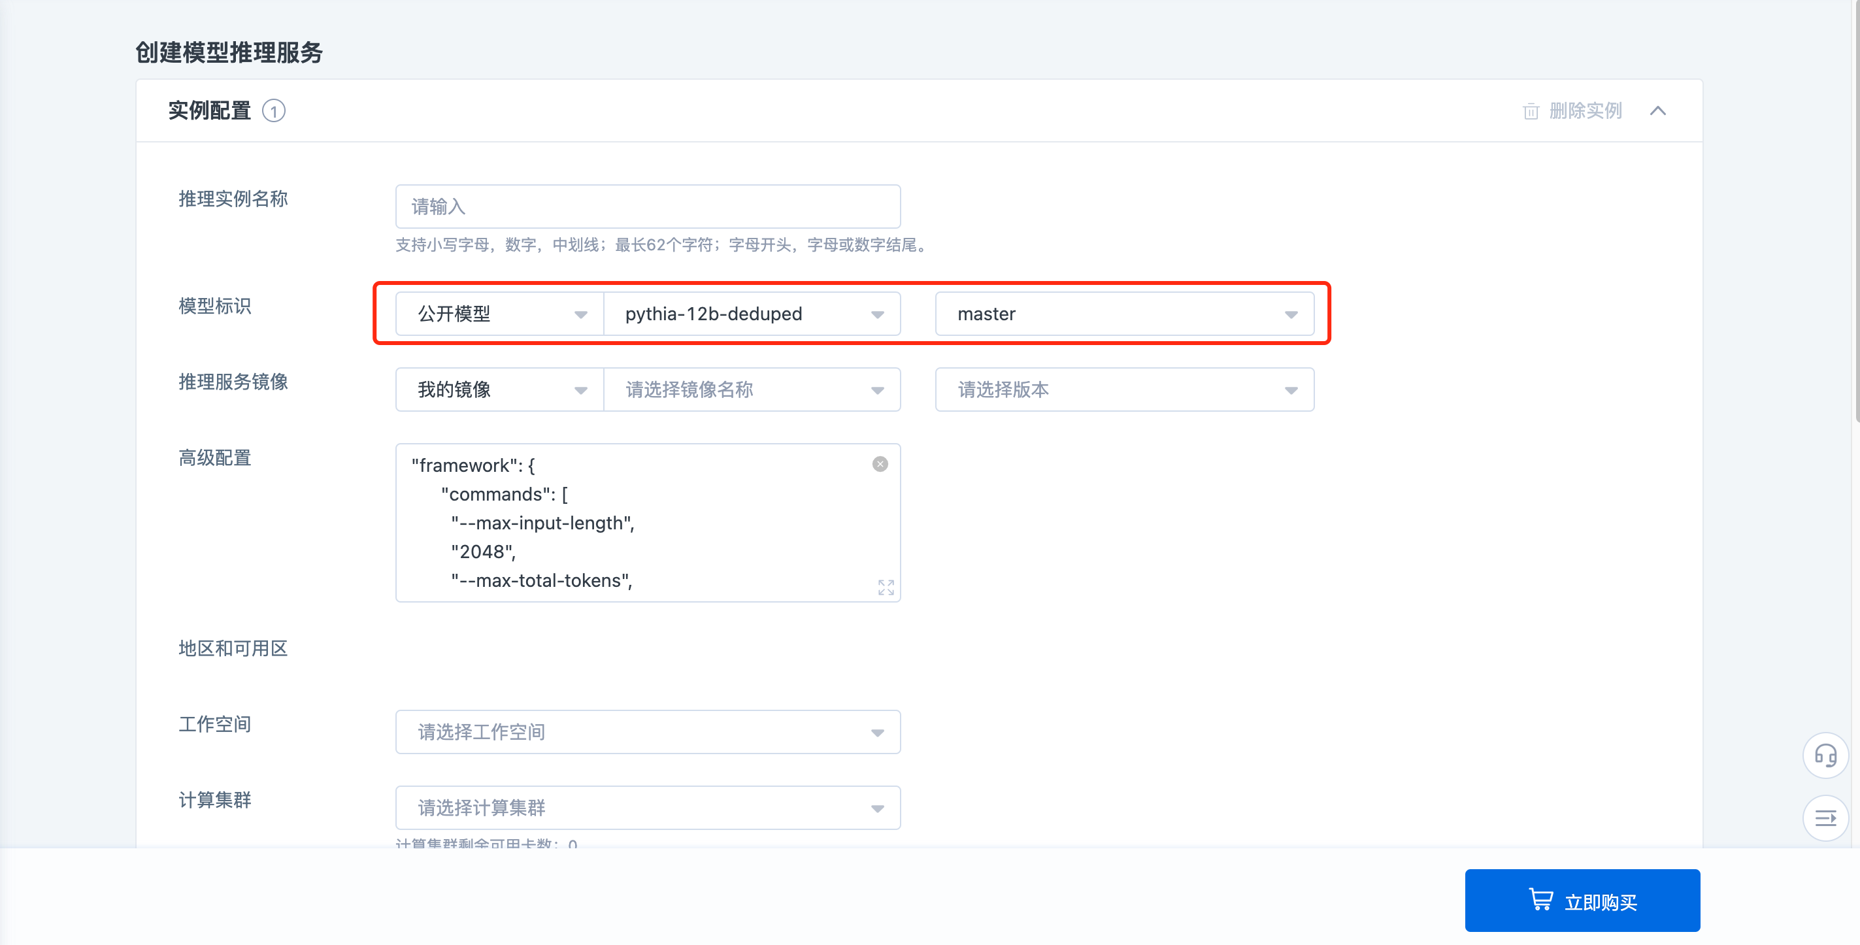The image size is (1860, 945).
Task: Click the 推理实例名称 input field
Action: click(648, 207)
